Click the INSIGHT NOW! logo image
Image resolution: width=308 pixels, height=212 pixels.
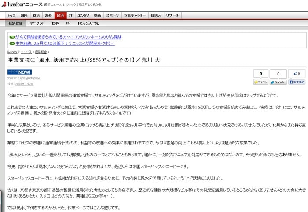click(20, 72)
